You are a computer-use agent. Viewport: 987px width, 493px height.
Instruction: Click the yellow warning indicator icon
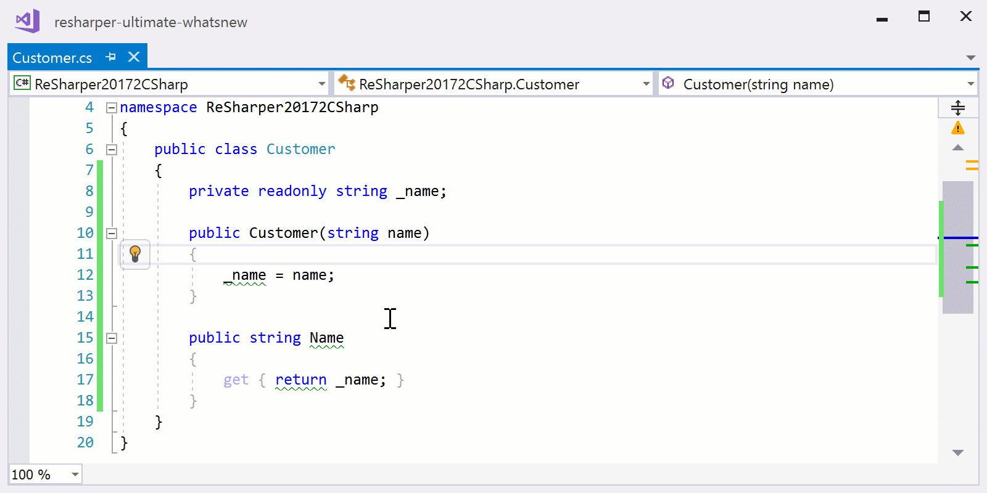tap(957, 128)
